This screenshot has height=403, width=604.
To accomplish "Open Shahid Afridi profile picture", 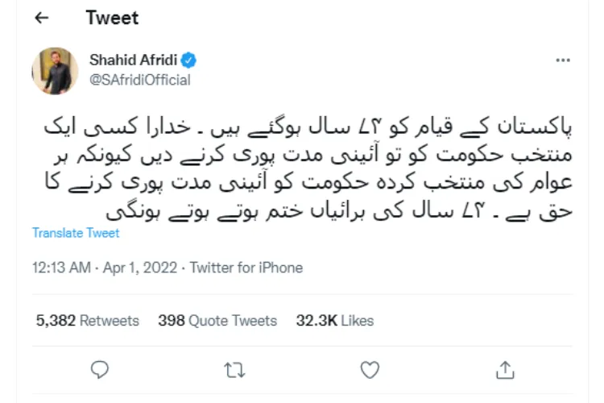I will (x=55, y=70).
